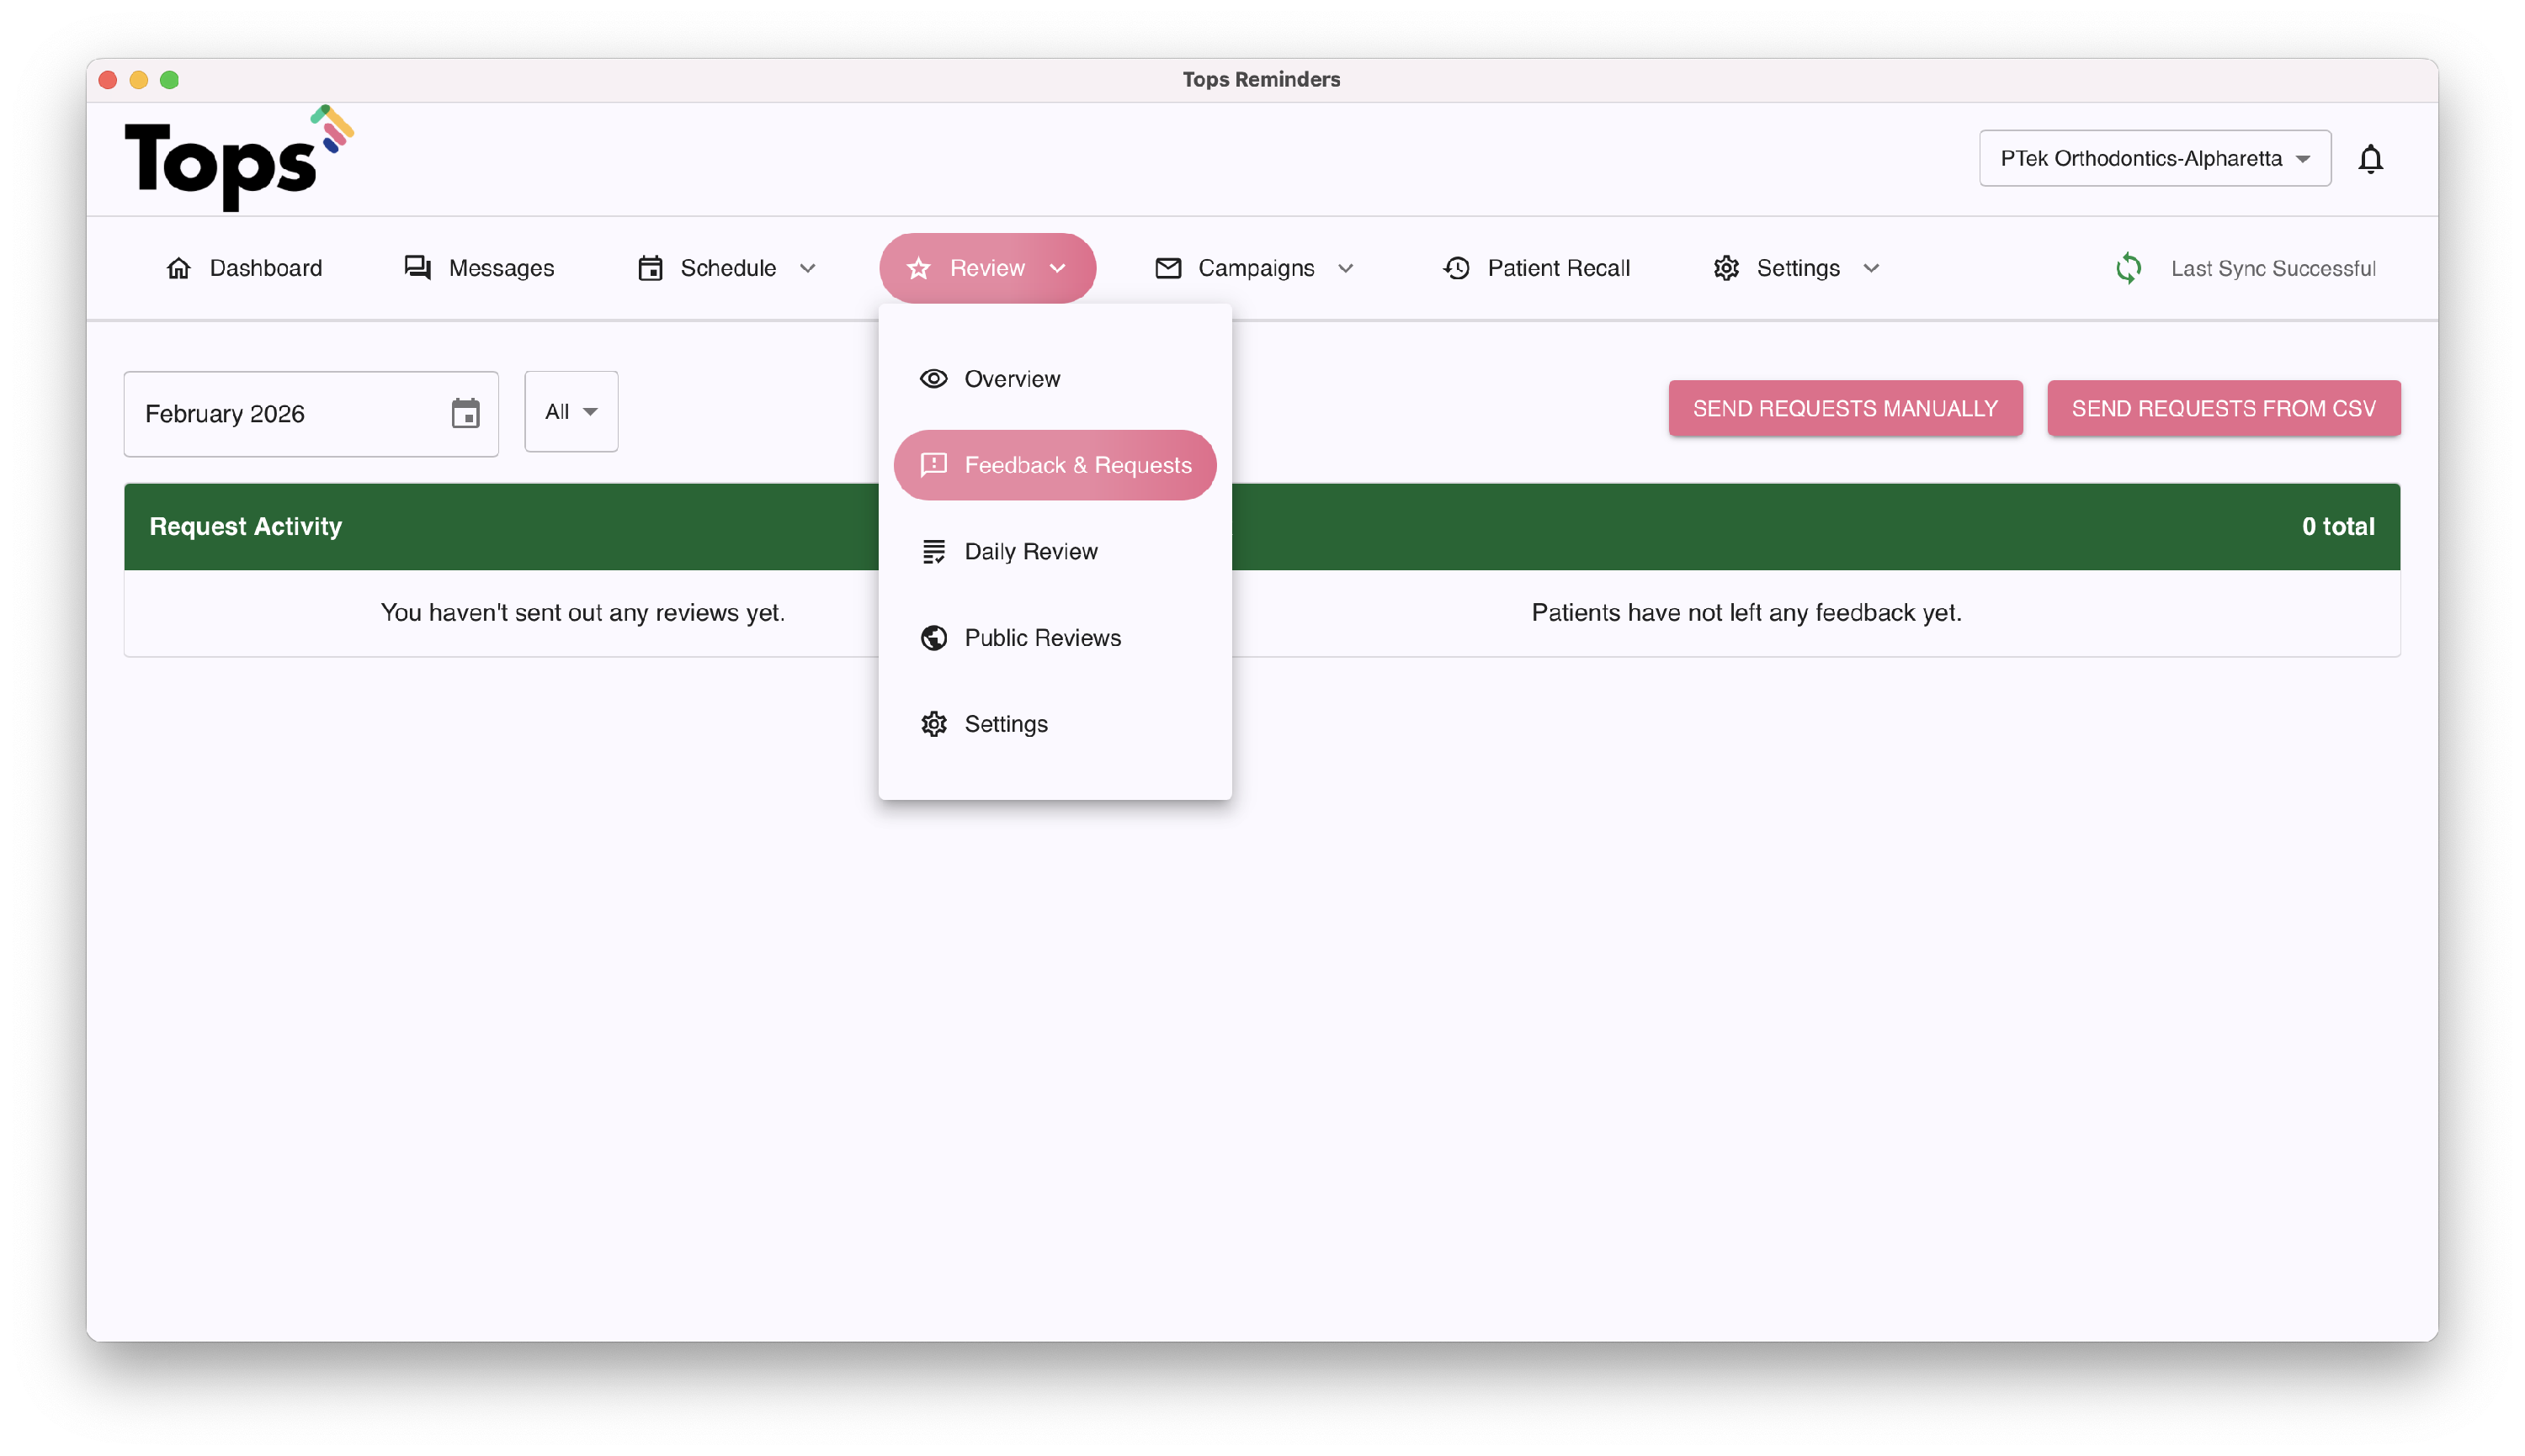
Task: Open the All filter dropdown
Action: tap(571, 412)
